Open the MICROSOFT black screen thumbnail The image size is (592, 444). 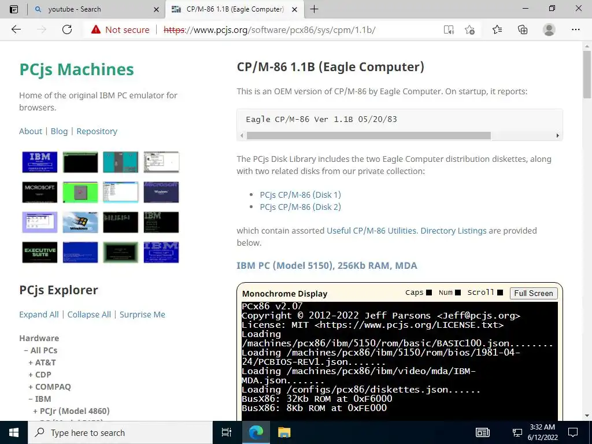click(x=40, y=192)
